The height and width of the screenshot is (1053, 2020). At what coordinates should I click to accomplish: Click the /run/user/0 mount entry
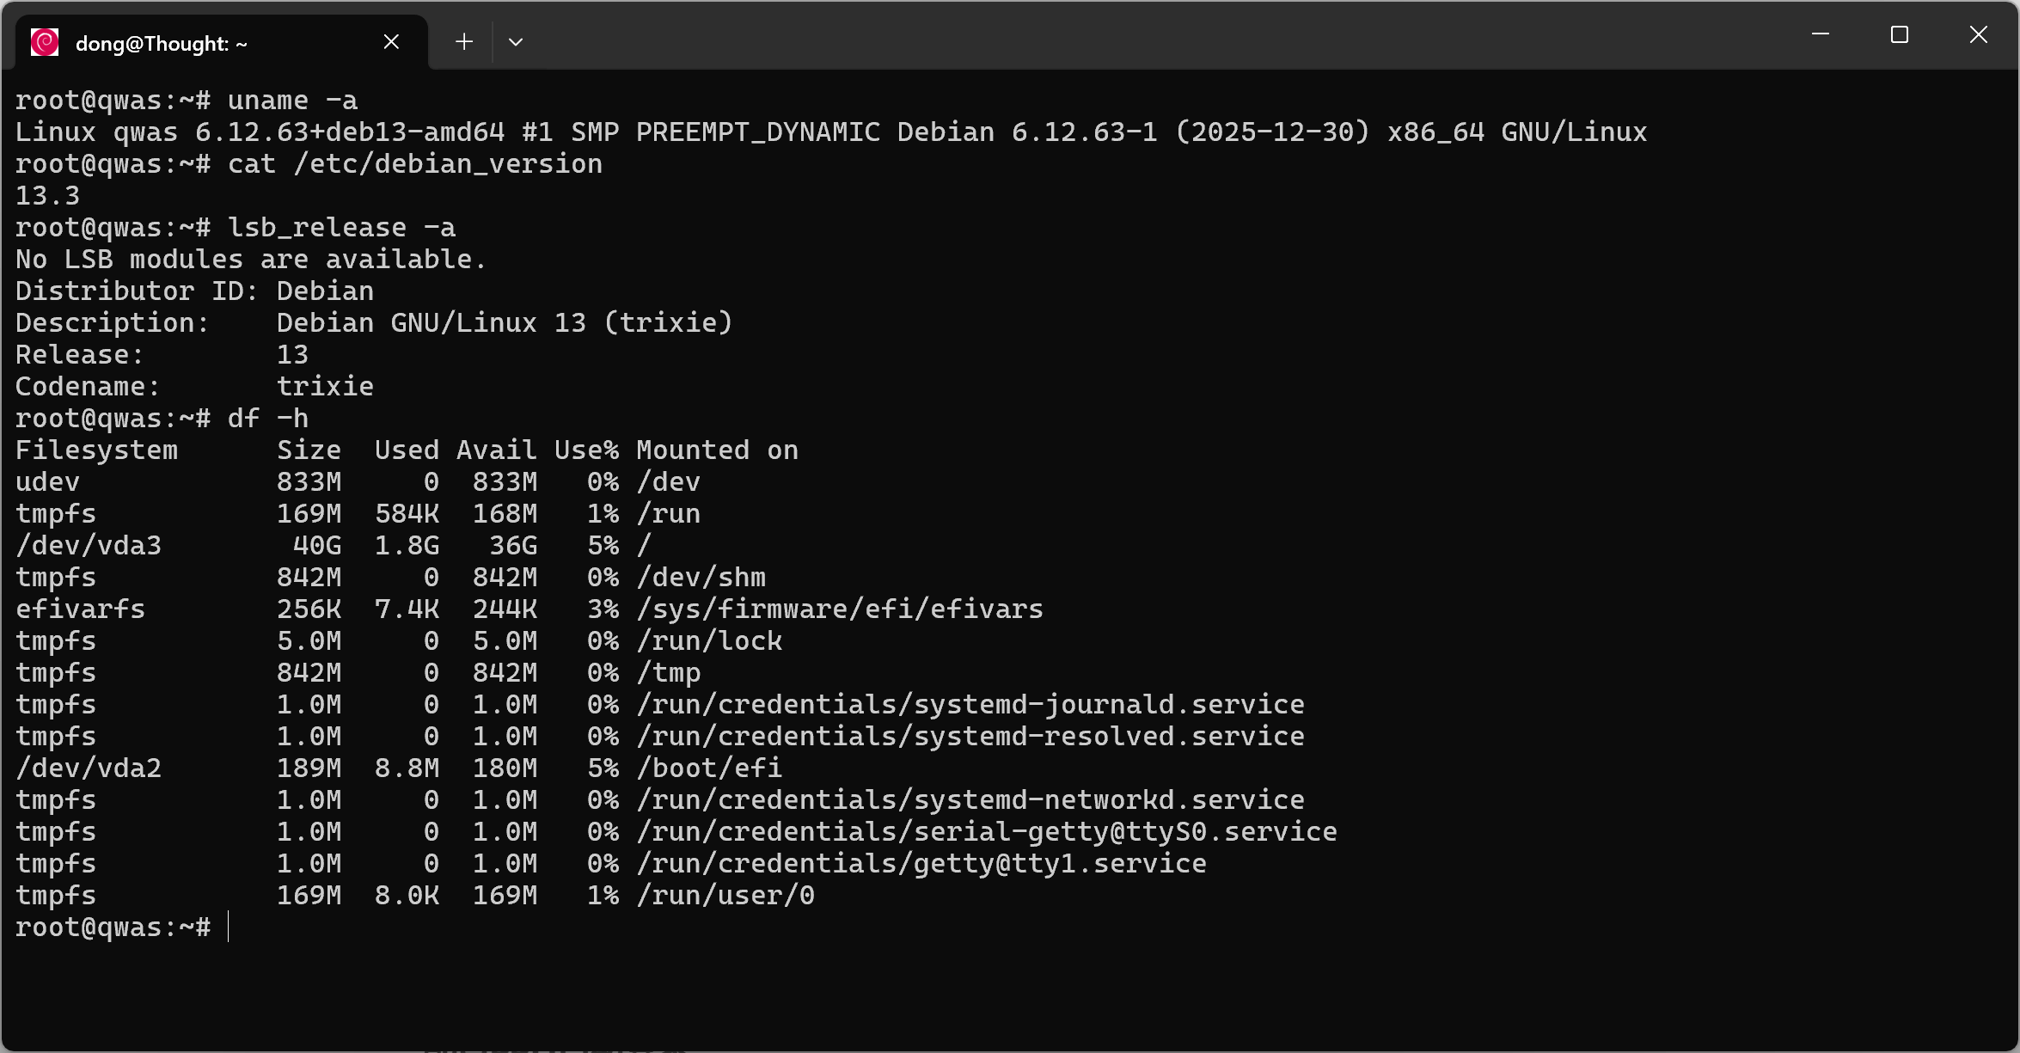click(x=725, y=895)
